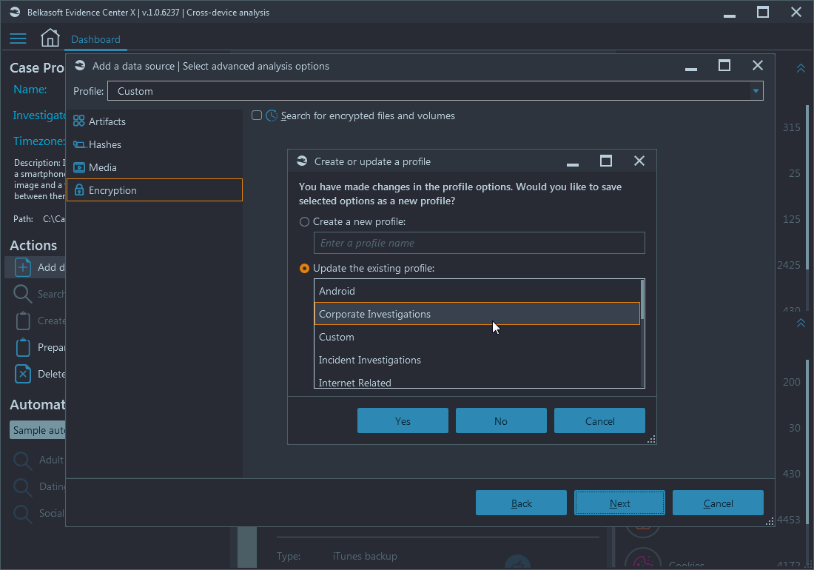
Task: Click the Cookies icon in main window
Action: pyautogui.click(x=642, y=560)
